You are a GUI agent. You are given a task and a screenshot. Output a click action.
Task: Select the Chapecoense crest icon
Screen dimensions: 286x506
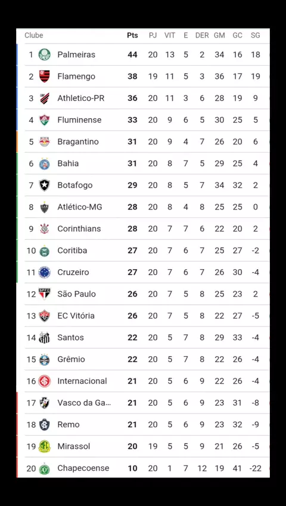45,468
